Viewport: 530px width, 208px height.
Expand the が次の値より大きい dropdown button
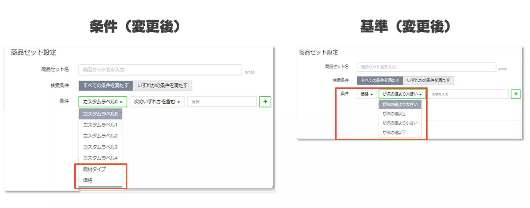(x=402, y=94)
